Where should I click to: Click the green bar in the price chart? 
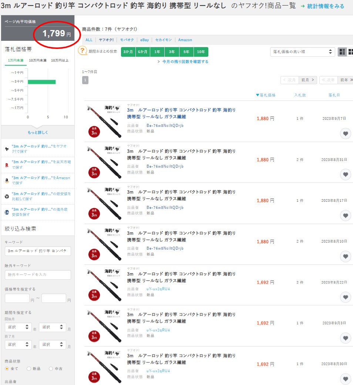point(41,82)
